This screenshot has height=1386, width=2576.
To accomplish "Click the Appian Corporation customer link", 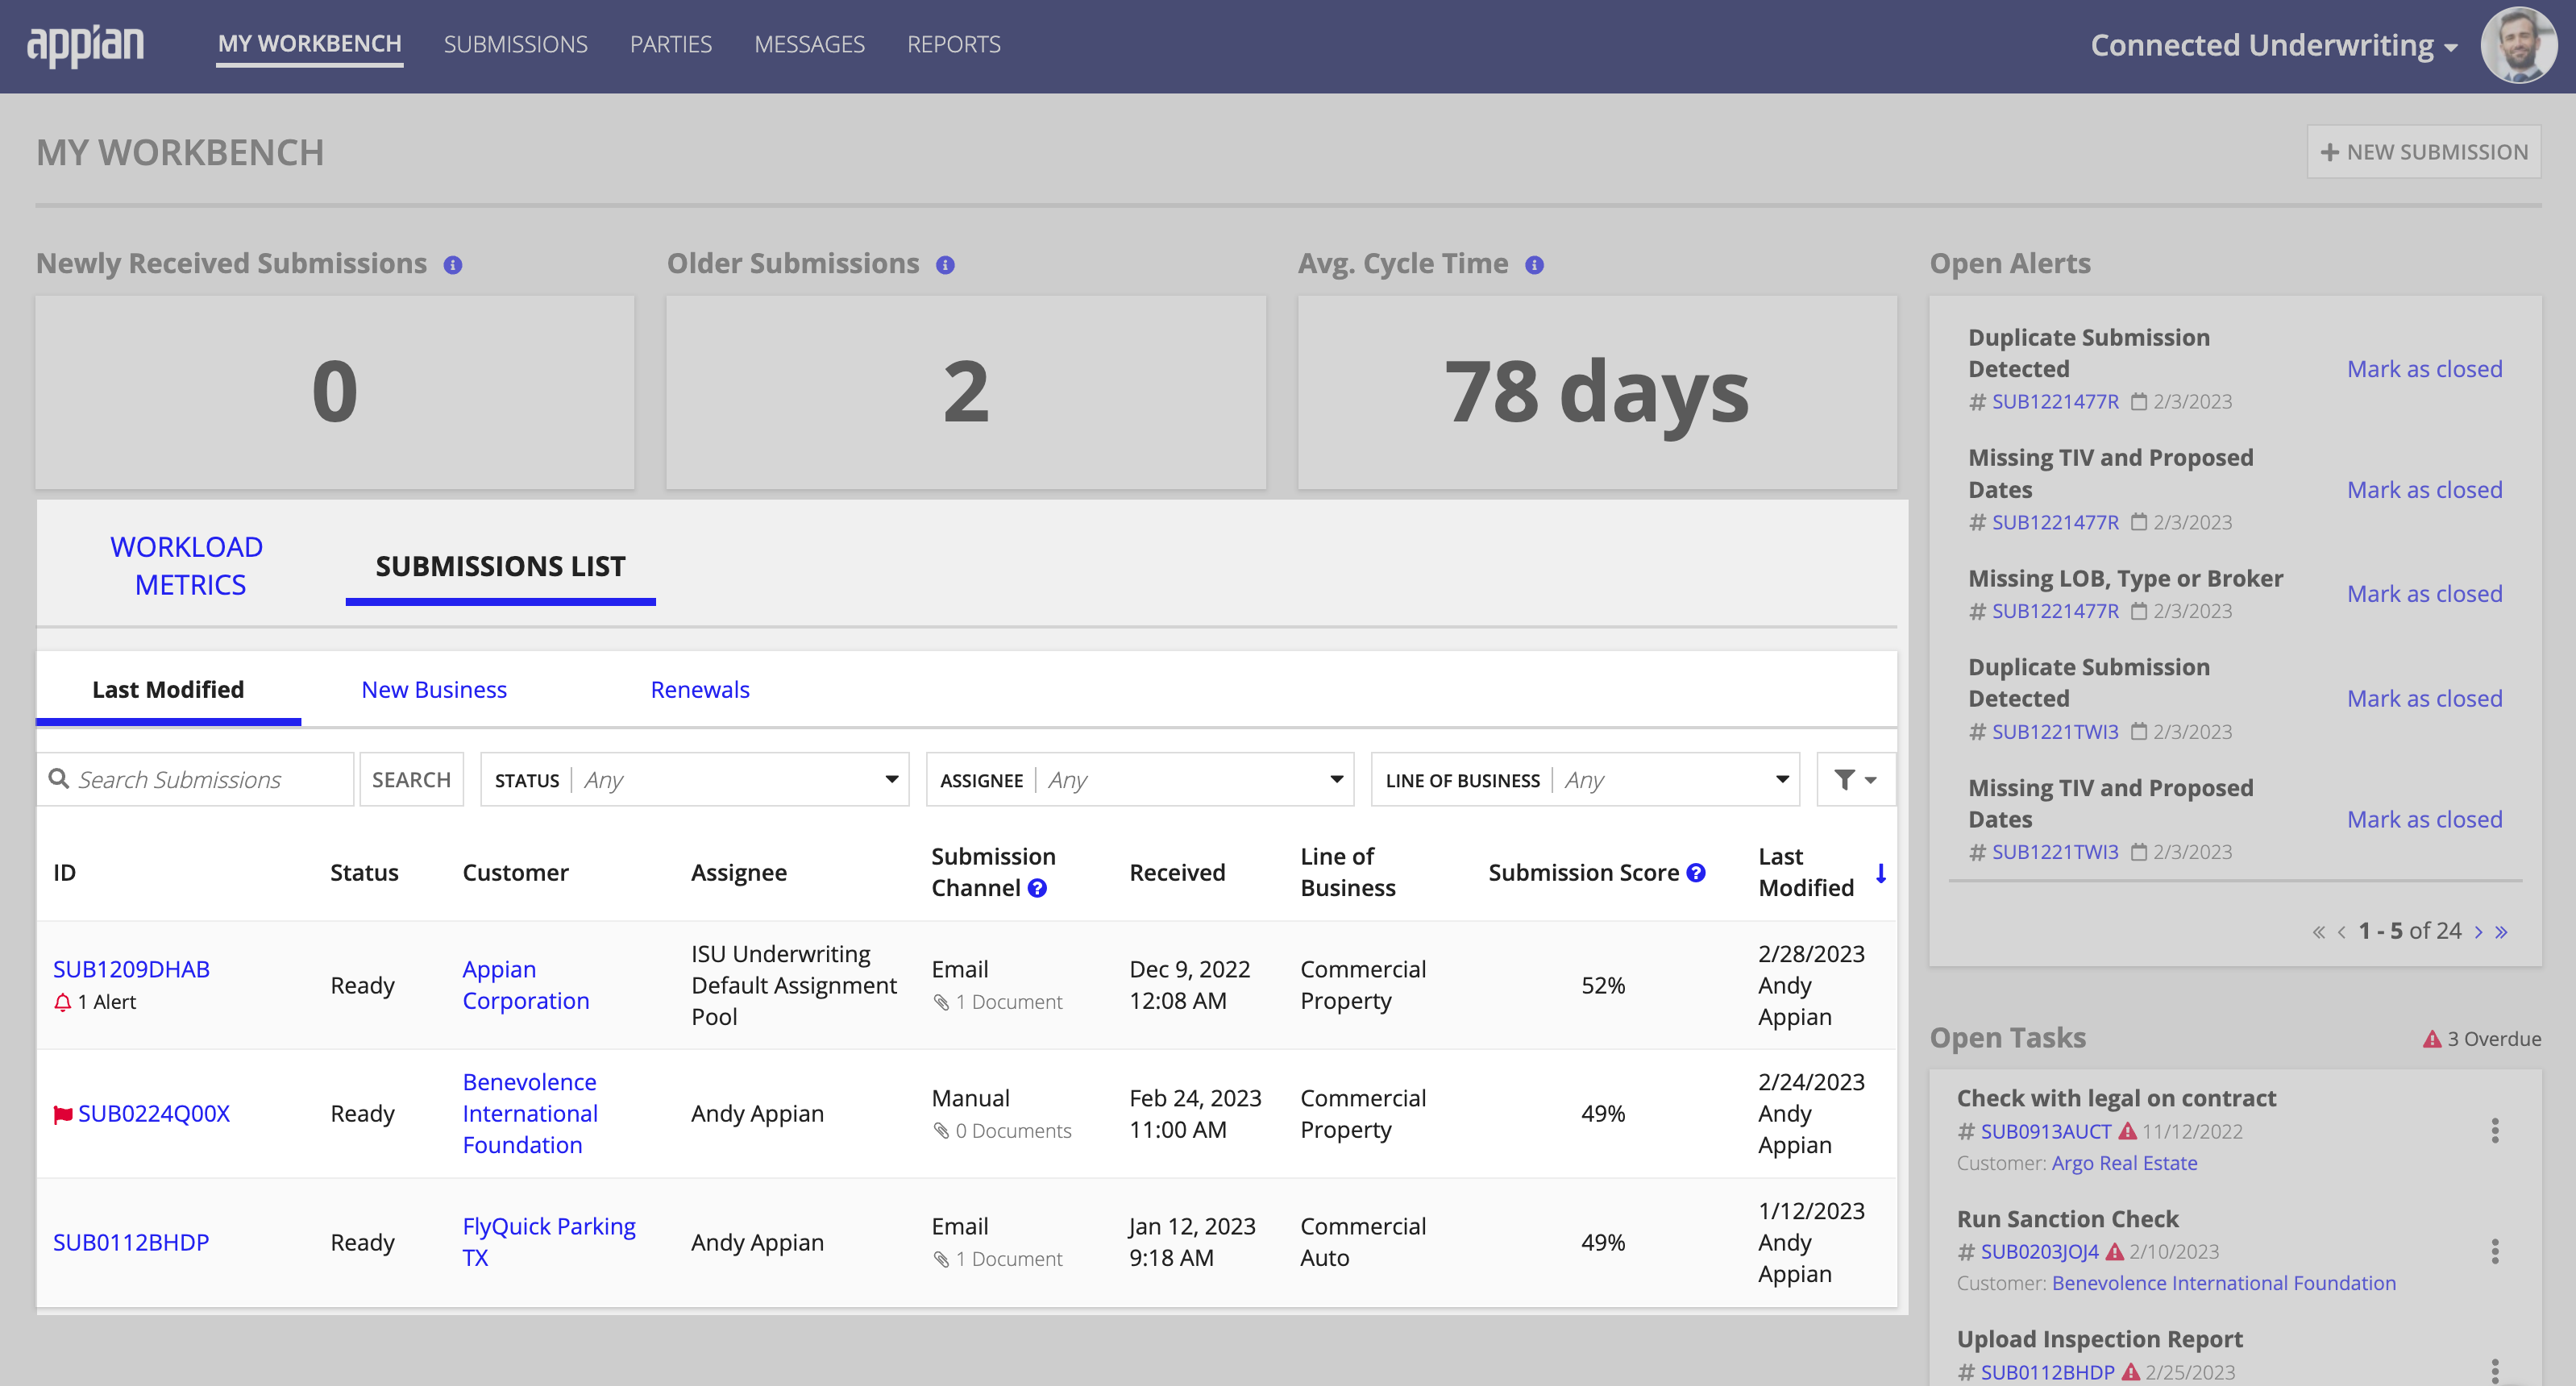I will click(x=526, y=985).
